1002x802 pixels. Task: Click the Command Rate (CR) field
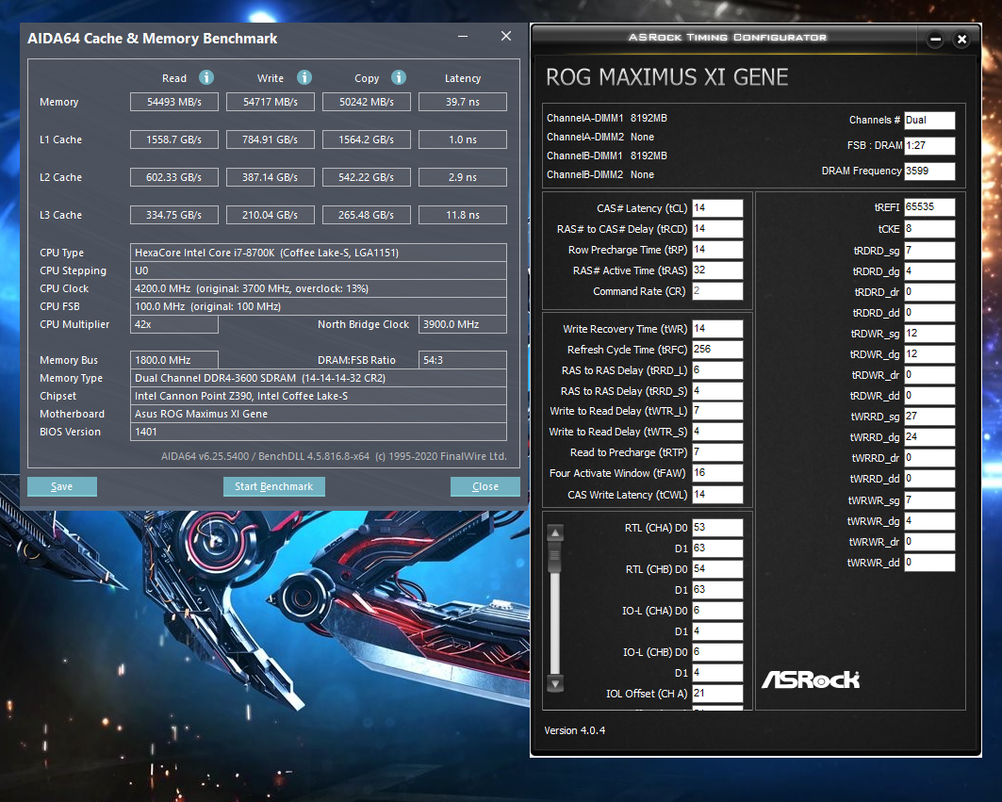(x=717, y=291)
